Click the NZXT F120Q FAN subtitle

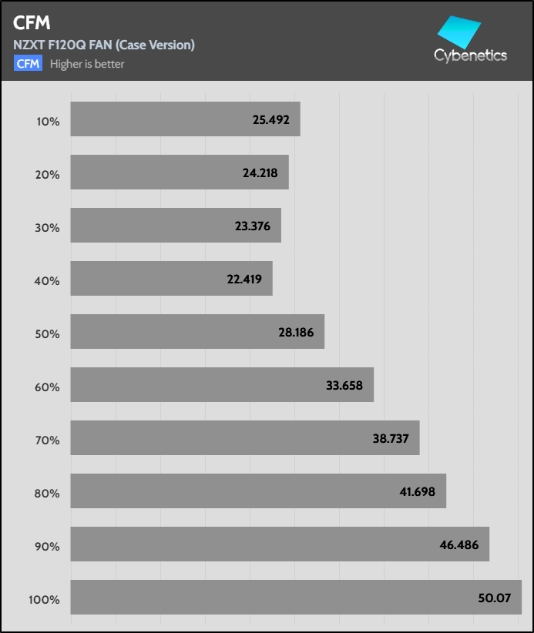(104, 45)
